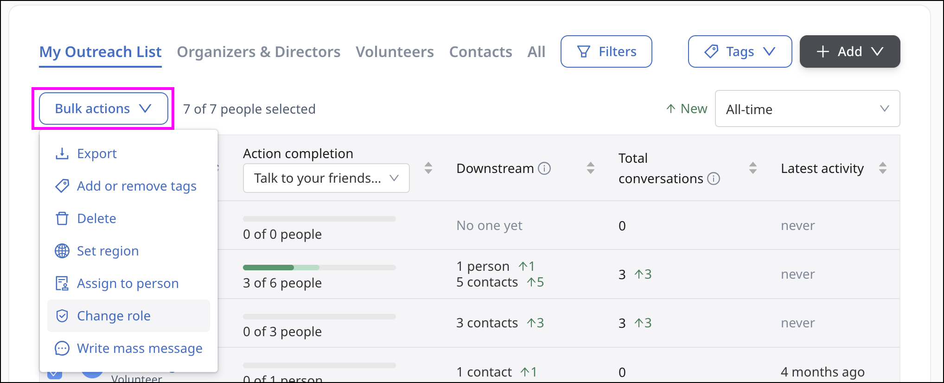
Task: Toggle the checked row checkbox at bottom left
Action: [x=55, y=374]
